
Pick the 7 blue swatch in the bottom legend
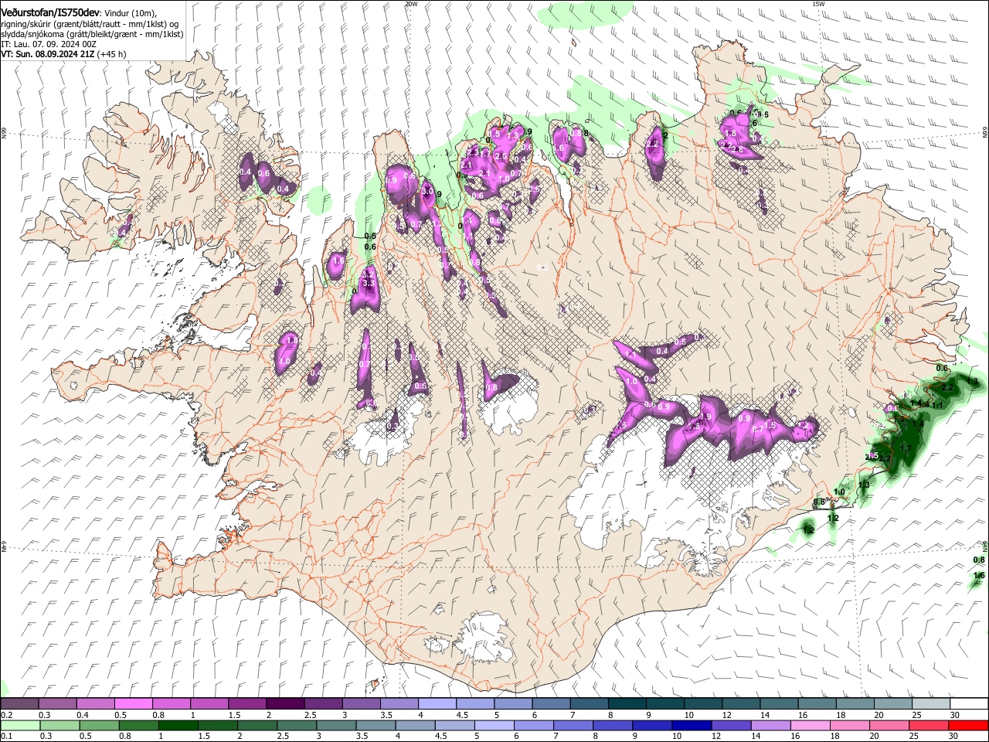click(572, 725)
